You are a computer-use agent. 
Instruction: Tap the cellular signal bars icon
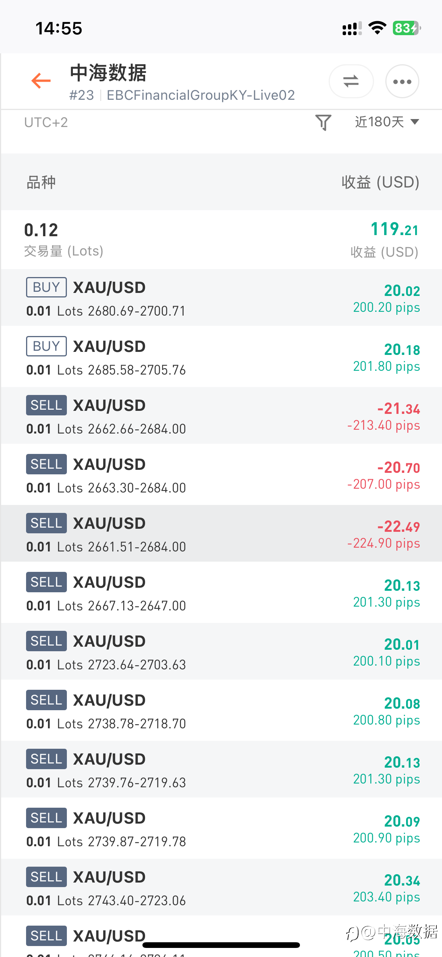click(x=352, y=28)
